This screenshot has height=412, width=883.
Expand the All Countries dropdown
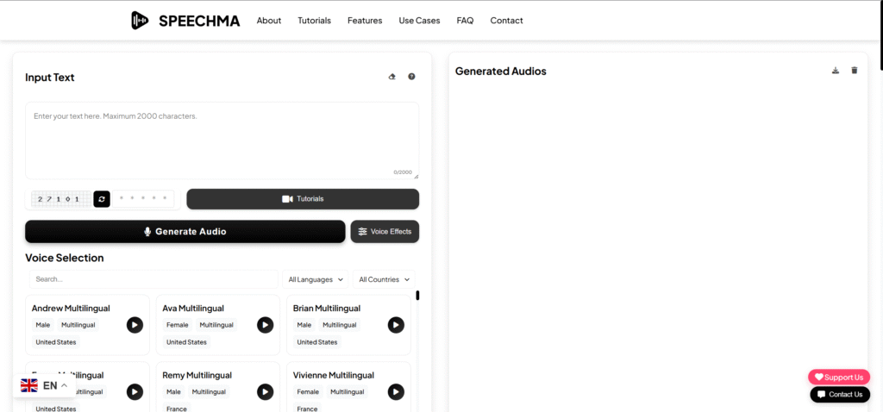pyautogui.click(x=384, y=279)
